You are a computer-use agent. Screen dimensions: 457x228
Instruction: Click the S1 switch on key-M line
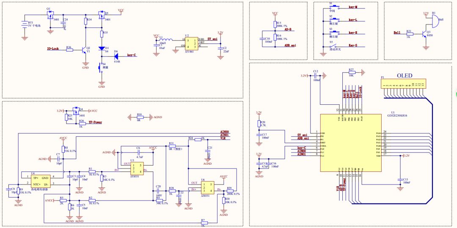pos(334,8)
